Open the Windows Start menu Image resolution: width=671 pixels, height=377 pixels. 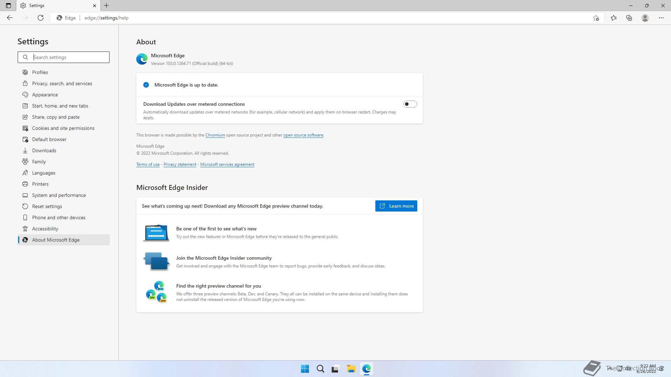click(305, 369)
